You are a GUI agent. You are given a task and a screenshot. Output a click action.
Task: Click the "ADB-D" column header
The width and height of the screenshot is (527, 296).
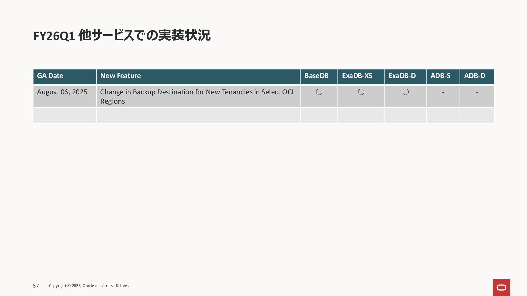[477, 76]
